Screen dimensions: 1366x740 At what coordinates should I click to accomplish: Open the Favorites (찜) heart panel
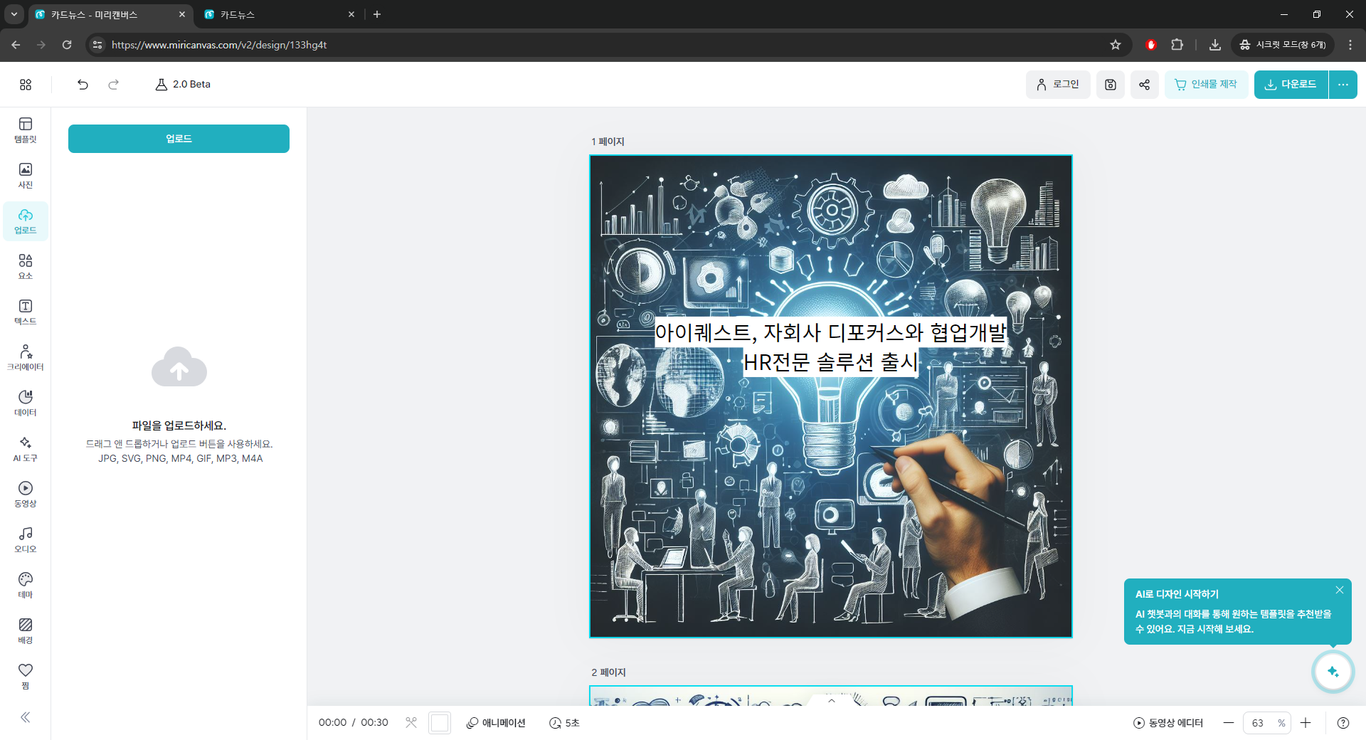point(26,676)
